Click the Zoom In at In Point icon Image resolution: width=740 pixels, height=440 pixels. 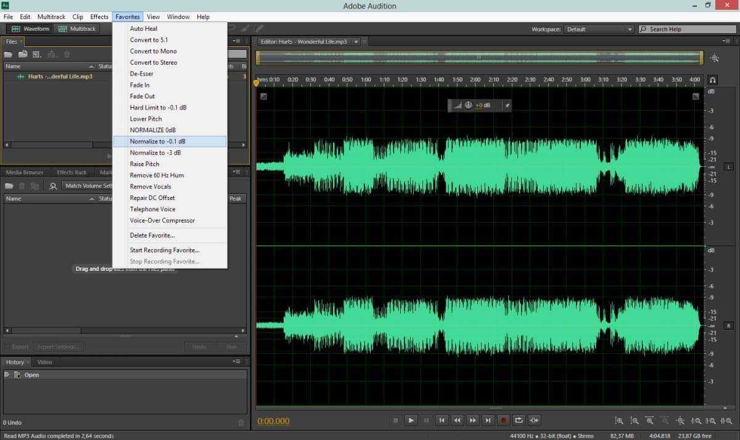696,421
